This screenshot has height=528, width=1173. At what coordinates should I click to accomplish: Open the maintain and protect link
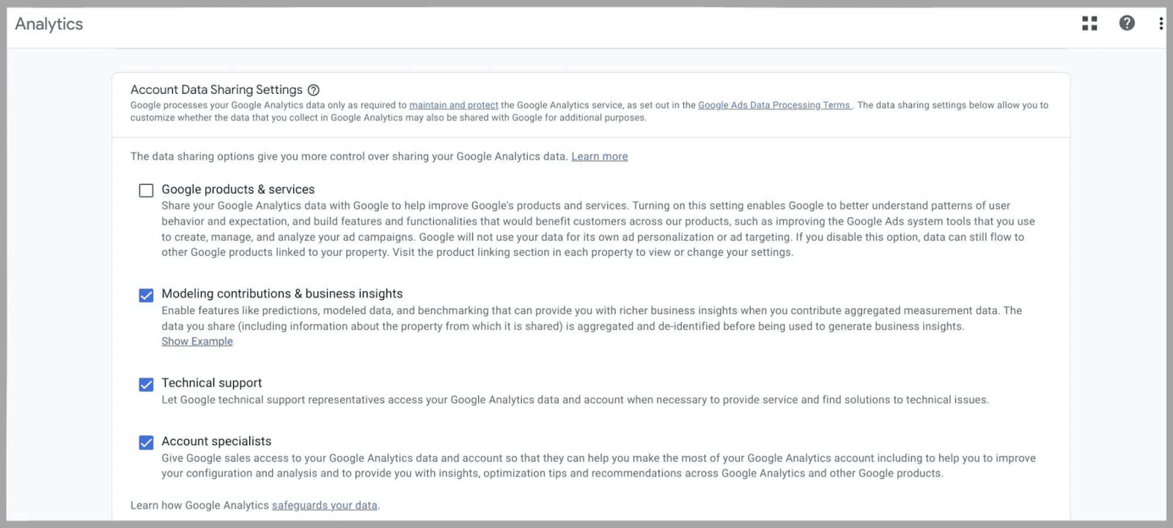click(453, 106)
